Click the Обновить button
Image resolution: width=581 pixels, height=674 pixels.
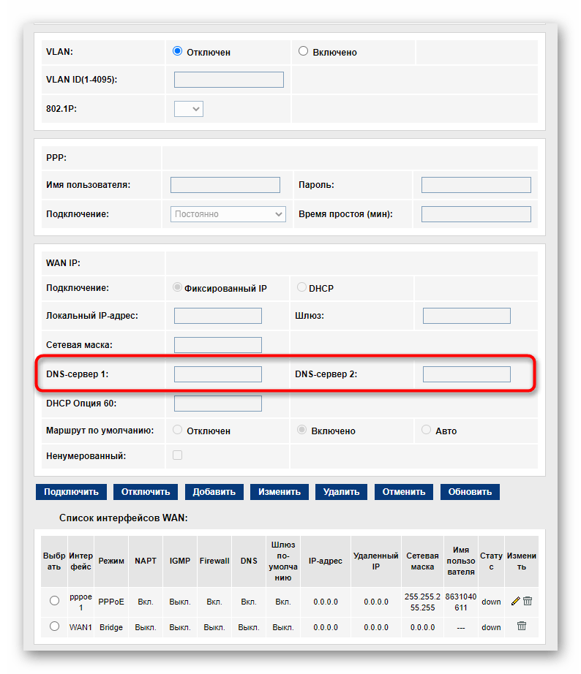click(470, 492)
